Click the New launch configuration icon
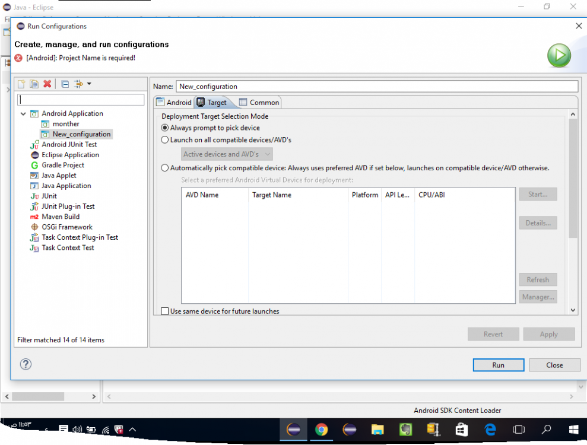 (21, 84)
